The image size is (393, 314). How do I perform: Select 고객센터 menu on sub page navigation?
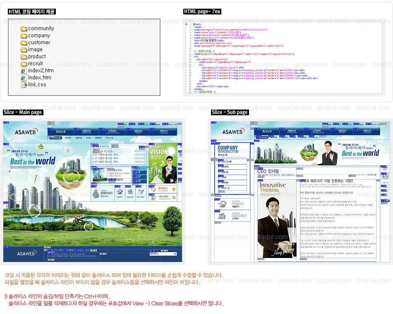click(317, 132)
